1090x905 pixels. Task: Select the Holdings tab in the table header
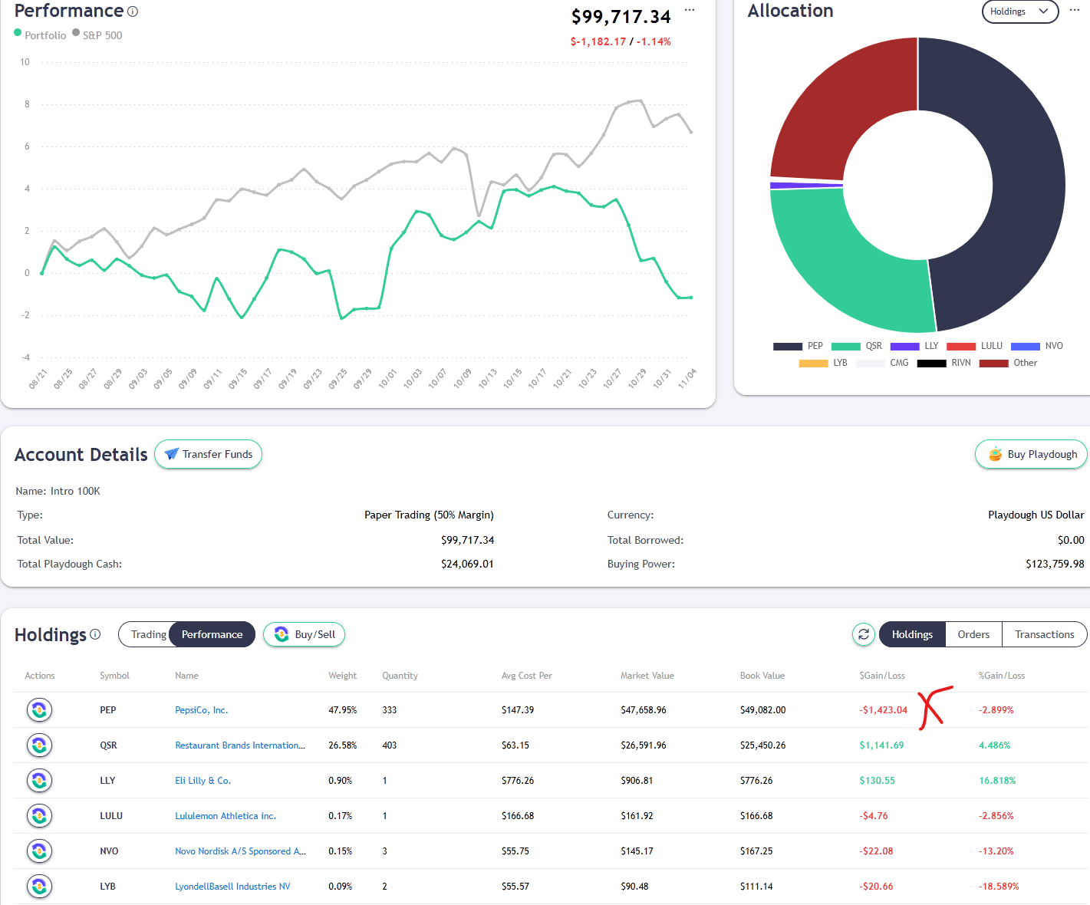pyautogui.click(x=912, y=634)
